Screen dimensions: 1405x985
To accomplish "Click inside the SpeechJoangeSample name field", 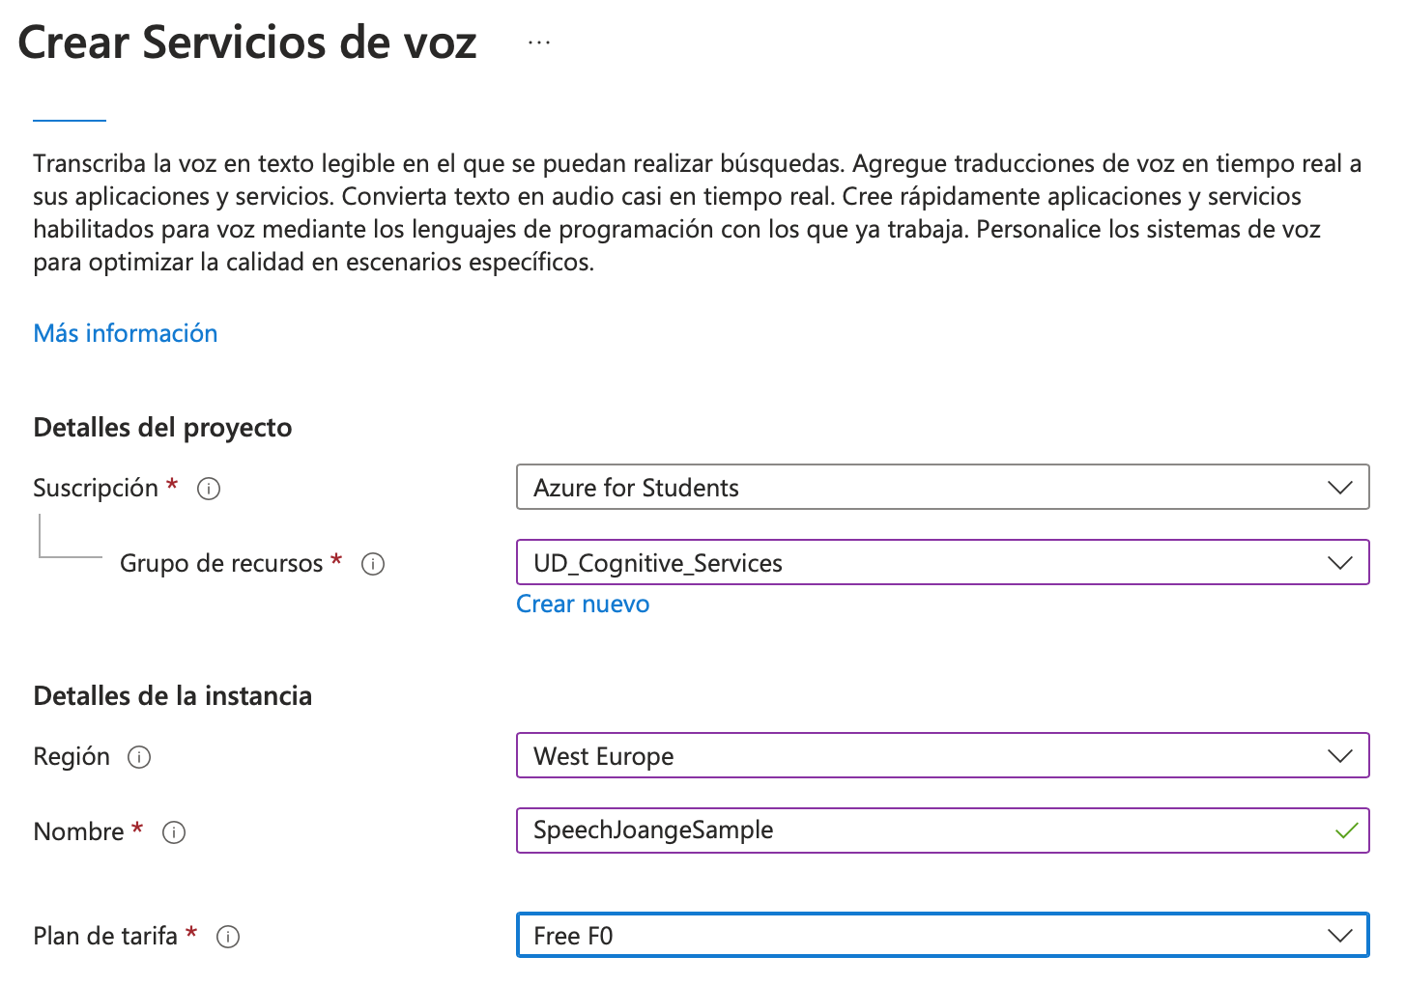I will pos(870,830).
